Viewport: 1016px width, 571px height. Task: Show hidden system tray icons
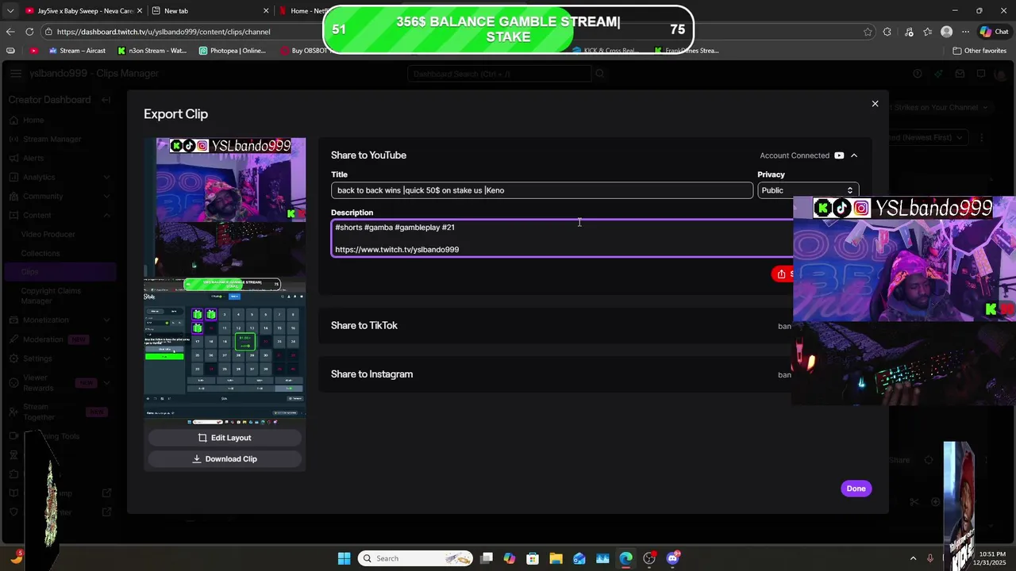pos(912,558)
